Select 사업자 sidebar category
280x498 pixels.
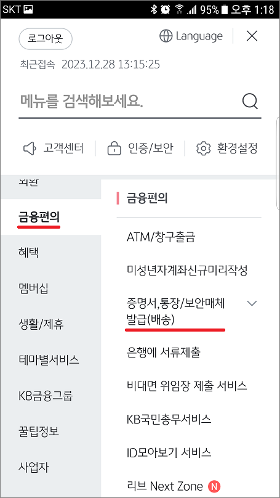33,467
